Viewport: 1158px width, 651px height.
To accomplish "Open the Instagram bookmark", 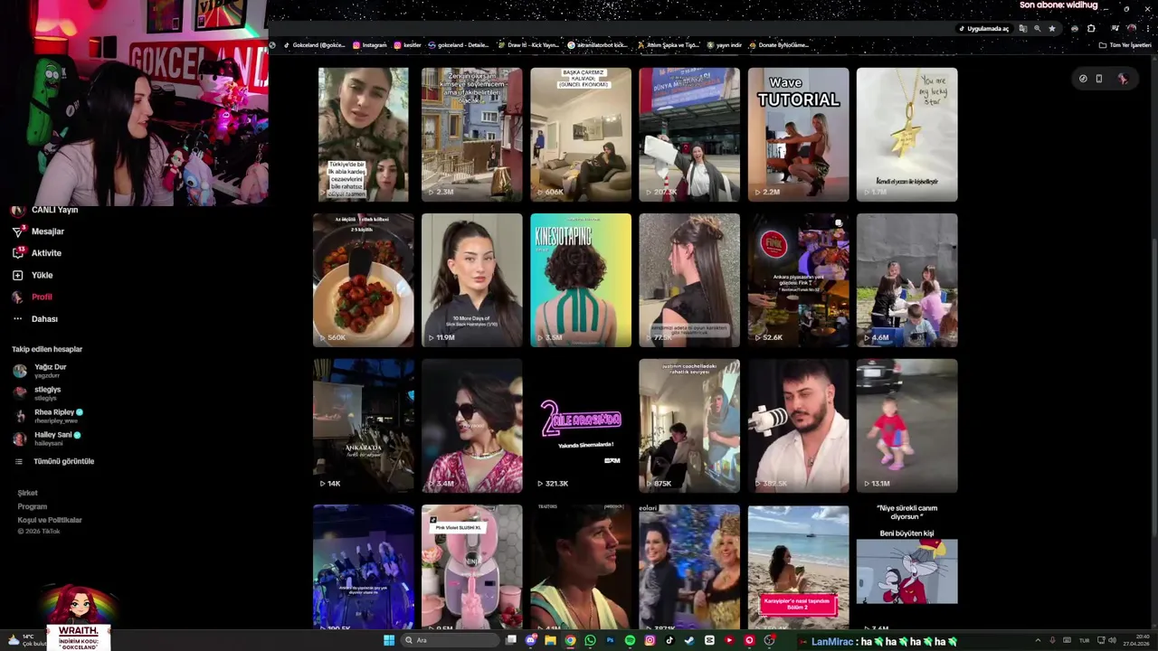I will 370,45.
